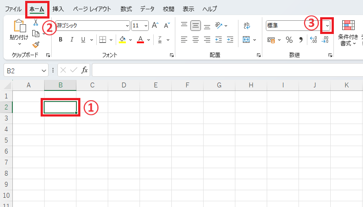363x207 pixels.
Task: Align text to bottom
Action: coord(207,26)
